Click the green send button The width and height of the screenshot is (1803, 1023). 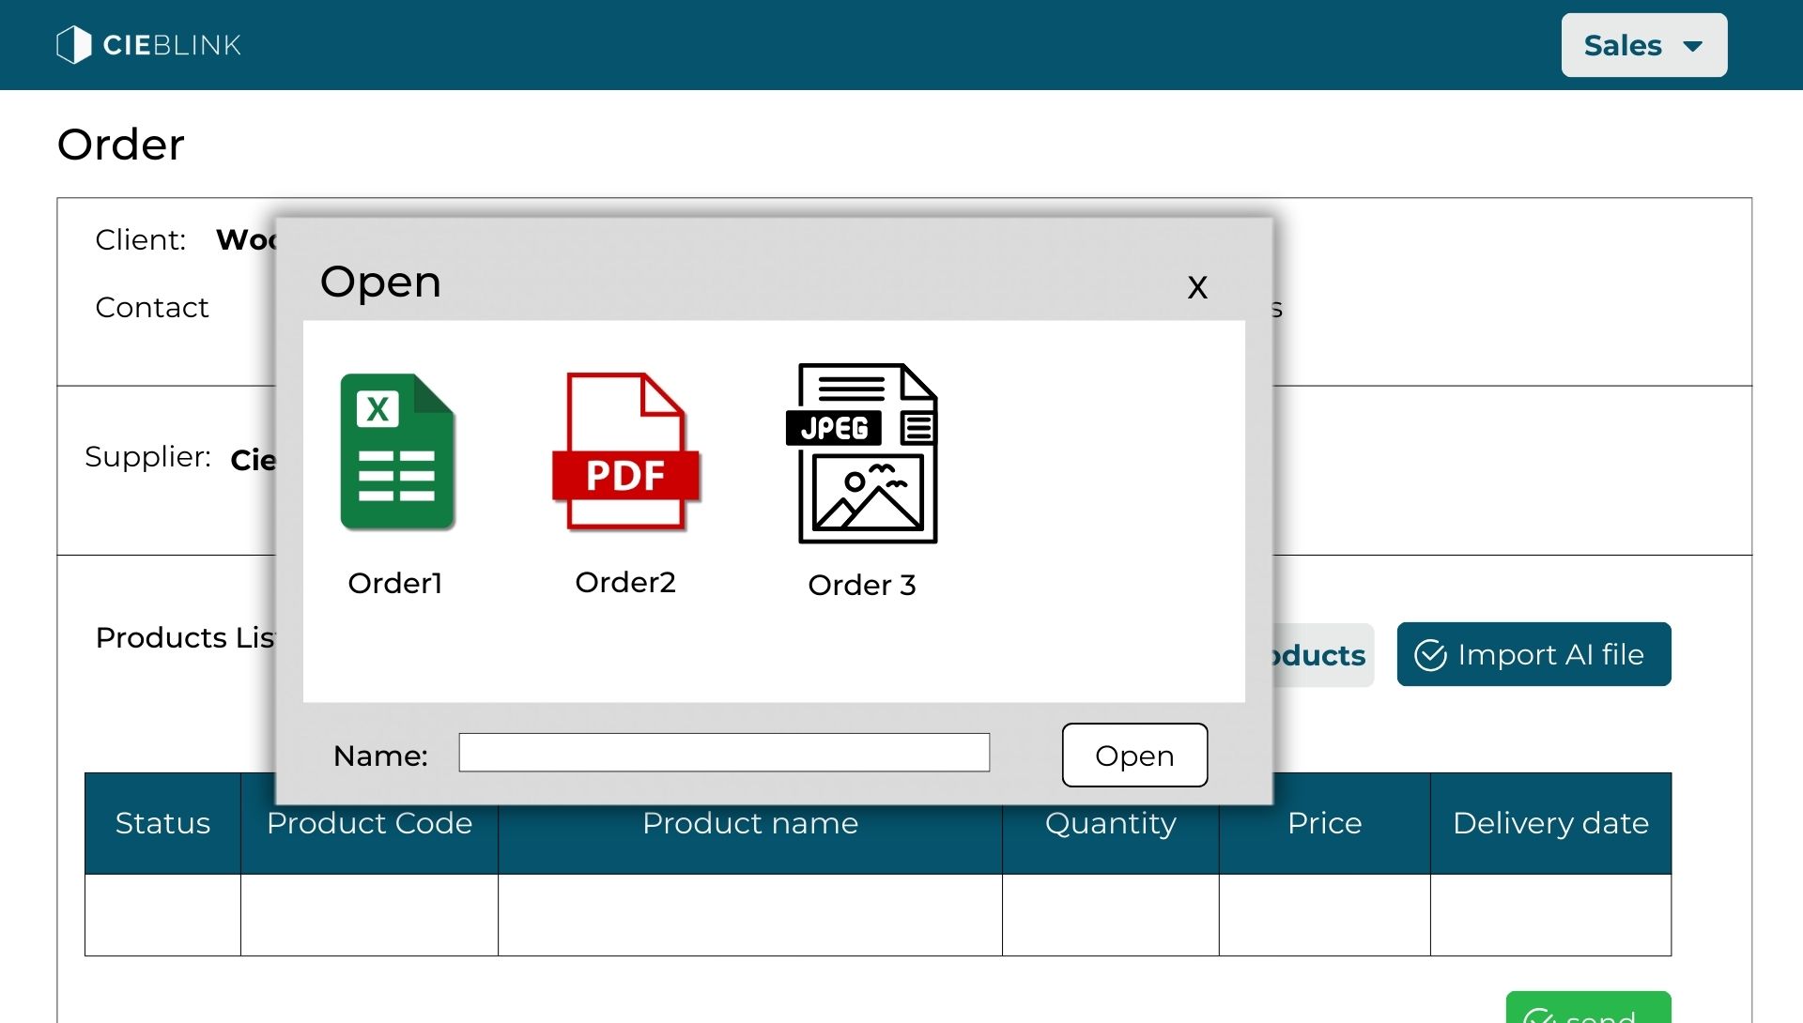(x=1588, y=1010)
